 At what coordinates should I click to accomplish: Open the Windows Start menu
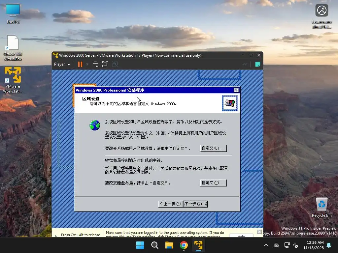pos(140,245)
